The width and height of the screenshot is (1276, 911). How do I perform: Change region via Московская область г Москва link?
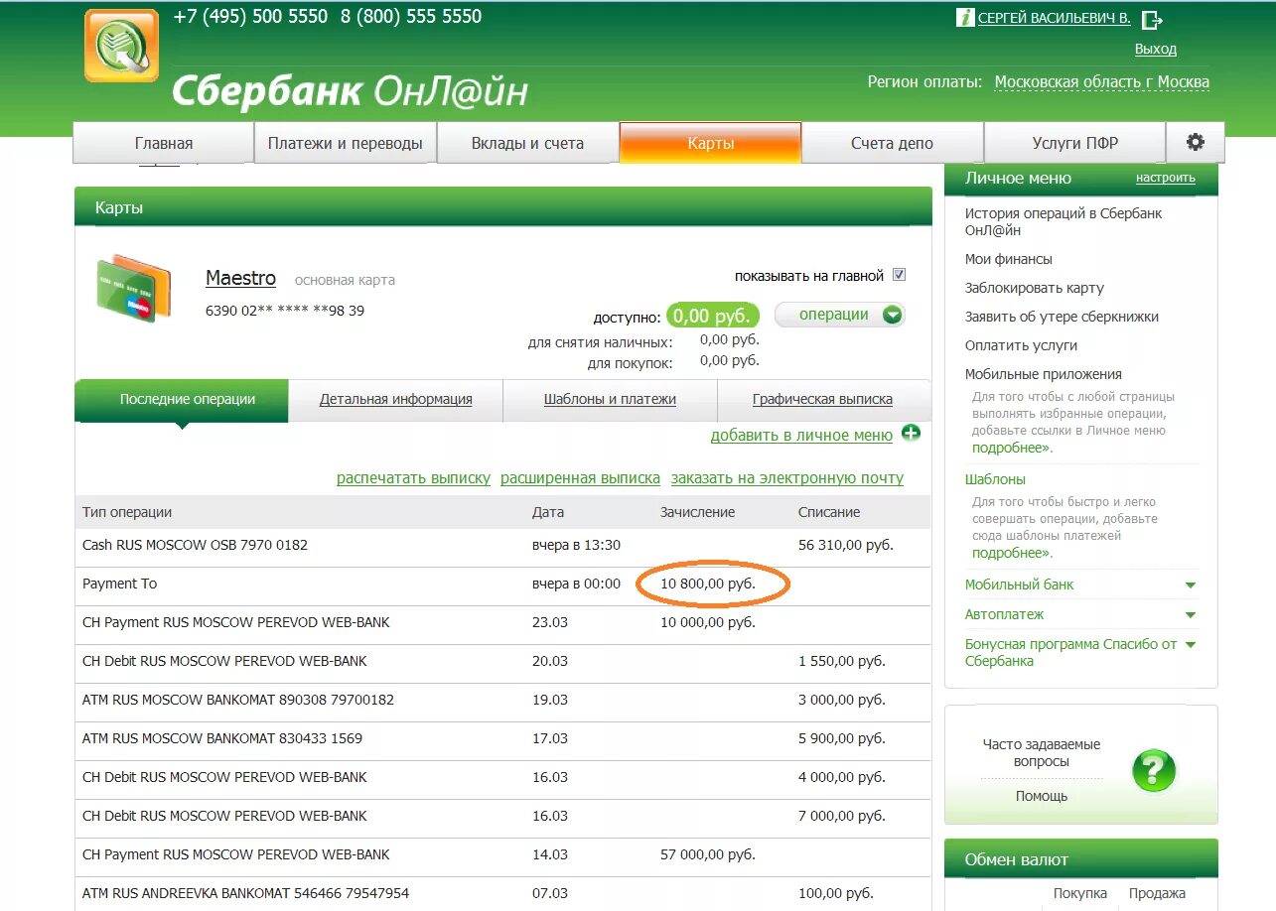point(1101,82)
